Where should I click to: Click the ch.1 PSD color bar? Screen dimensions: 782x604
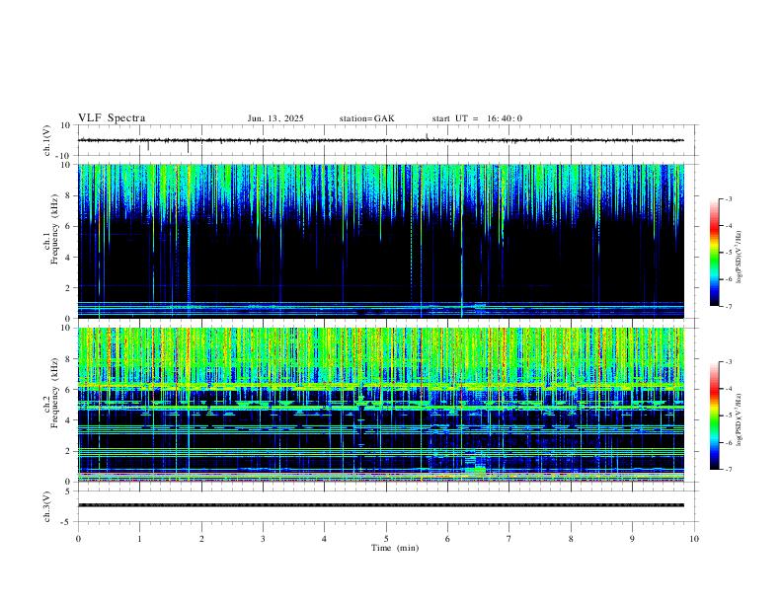tap(714, 253)
